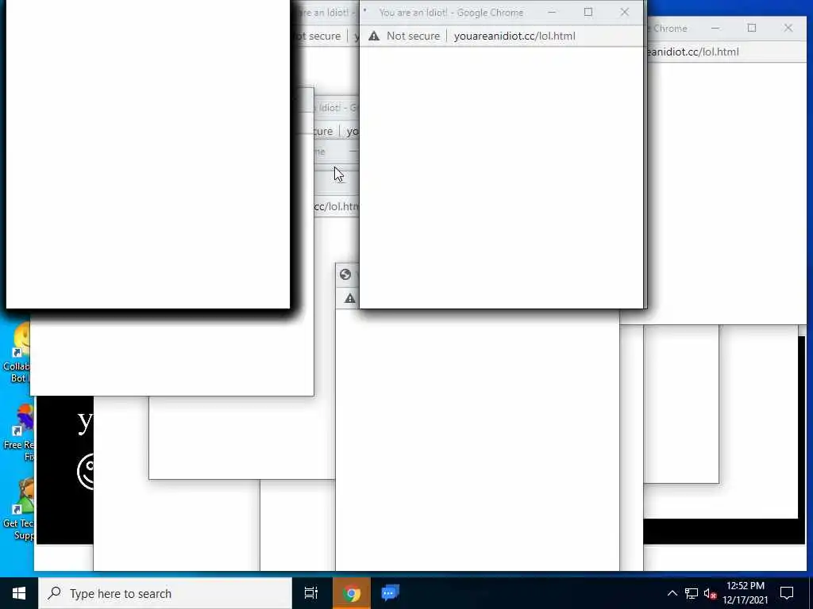Click the Google Chrome taskbar icon
The image size is (813, 609).
[x=351, y=593]
